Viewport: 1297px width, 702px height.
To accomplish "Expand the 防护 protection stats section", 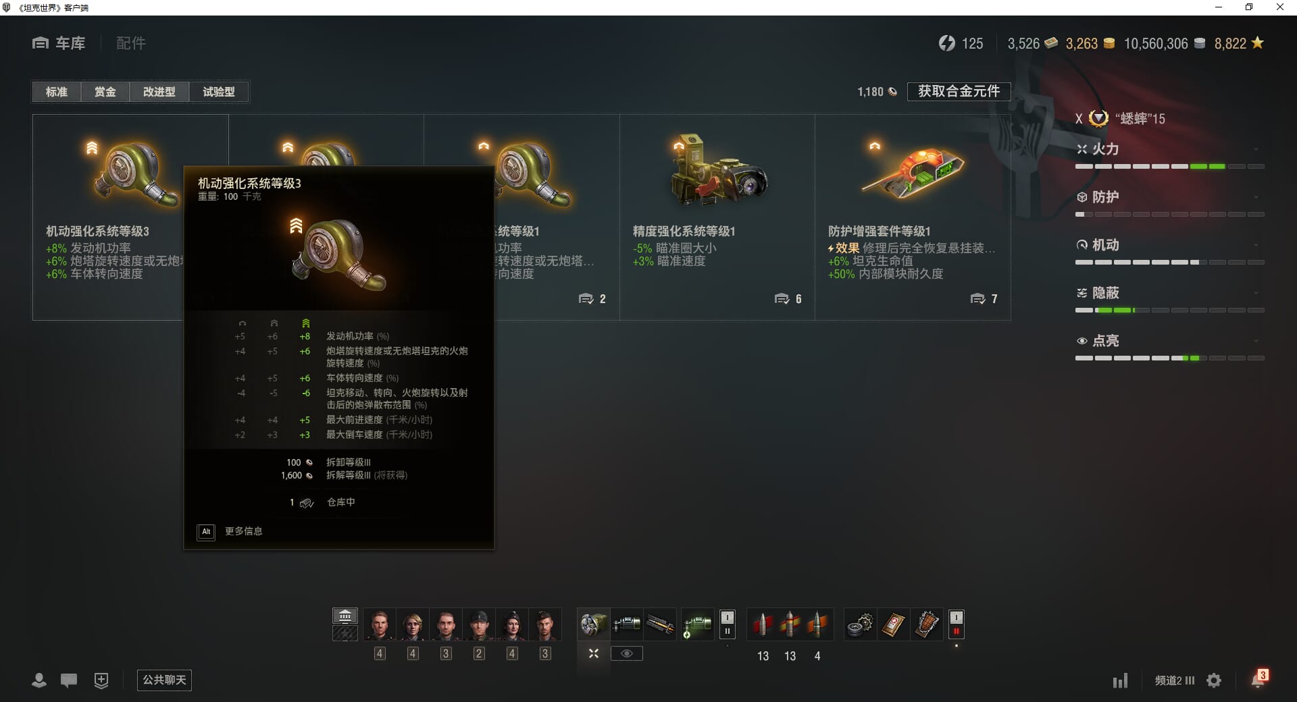I will (1169, 197).
